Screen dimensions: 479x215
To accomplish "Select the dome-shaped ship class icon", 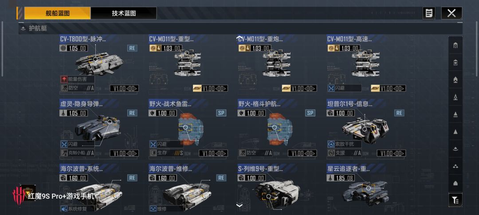I will tap(455, 183).
